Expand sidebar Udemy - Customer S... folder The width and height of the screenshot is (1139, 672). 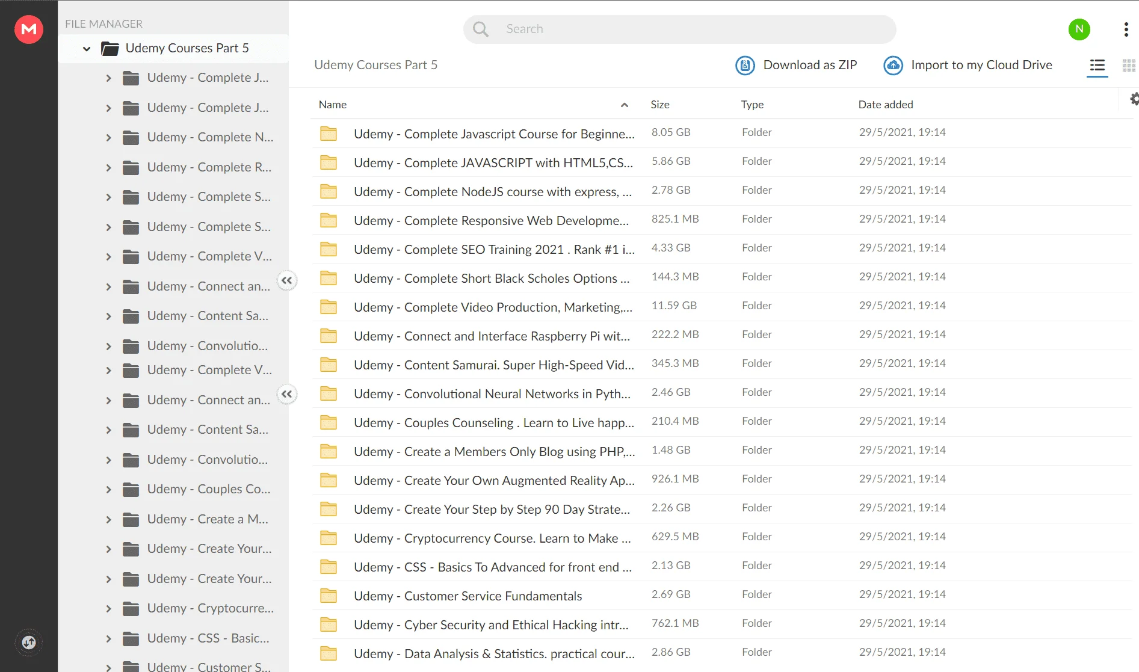point(108,667)
